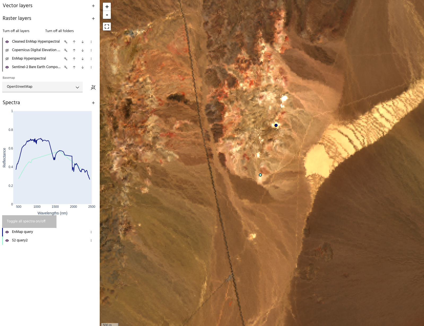Hide the Cleaned EnMap Hyperspectral layer
Image resolution: width=424 pixels, height=326 pixels.
(7, 42)
